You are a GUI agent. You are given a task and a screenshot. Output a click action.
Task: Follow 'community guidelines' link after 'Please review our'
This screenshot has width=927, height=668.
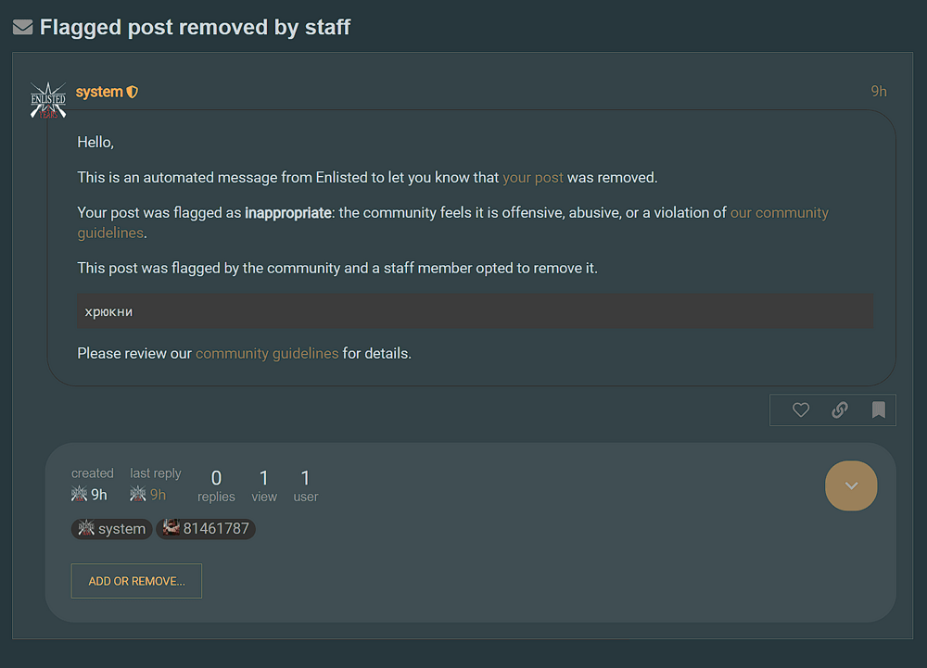[x=267, y=353]
